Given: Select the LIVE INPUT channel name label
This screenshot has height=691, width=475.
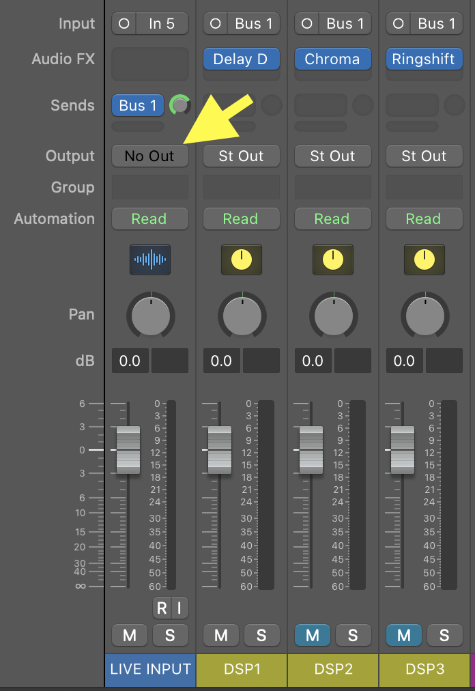Looking at the screenshot, I should (150, 669).
